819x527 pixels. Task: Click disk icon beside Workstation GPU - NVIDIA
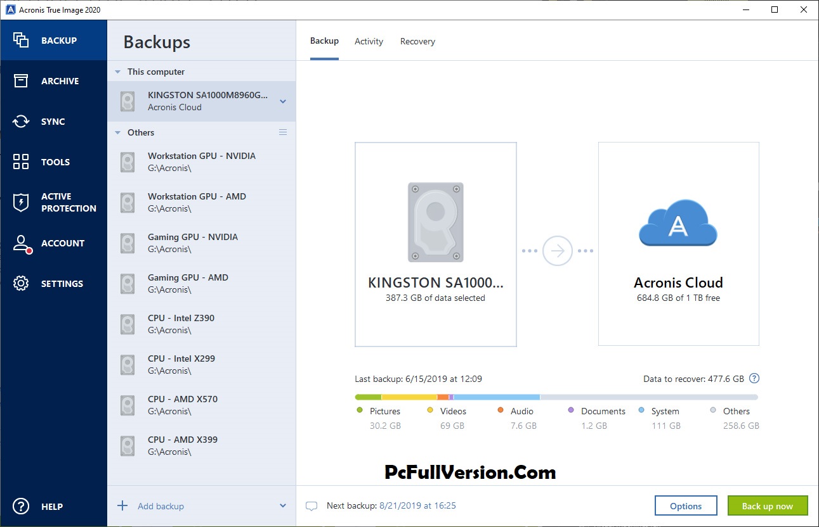(128, 162)
